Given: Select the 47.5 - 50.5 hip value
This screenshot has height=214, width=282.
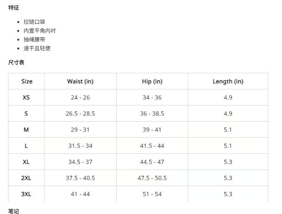Looking at the screenshot, I should click(152, 178).
